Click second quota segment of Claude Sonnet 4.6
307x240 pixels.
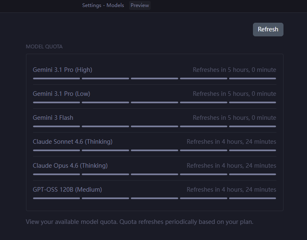click(105, 150)
